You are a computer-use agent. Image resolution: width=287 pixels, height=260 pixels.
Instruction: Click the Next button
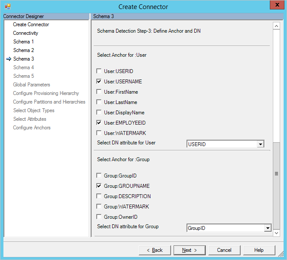[x=189, y=250]
